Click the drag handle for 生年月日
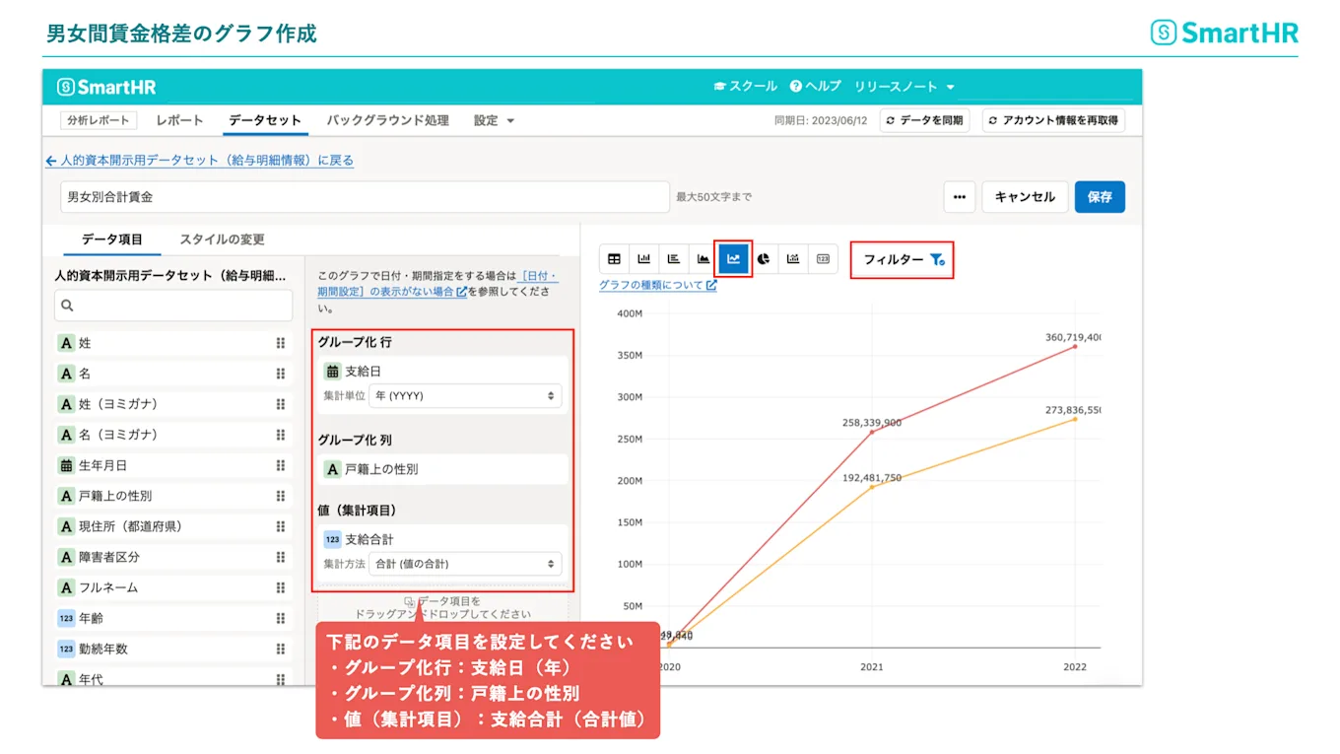Viewport: 1340px width, 754px height. tap(281, 465)
